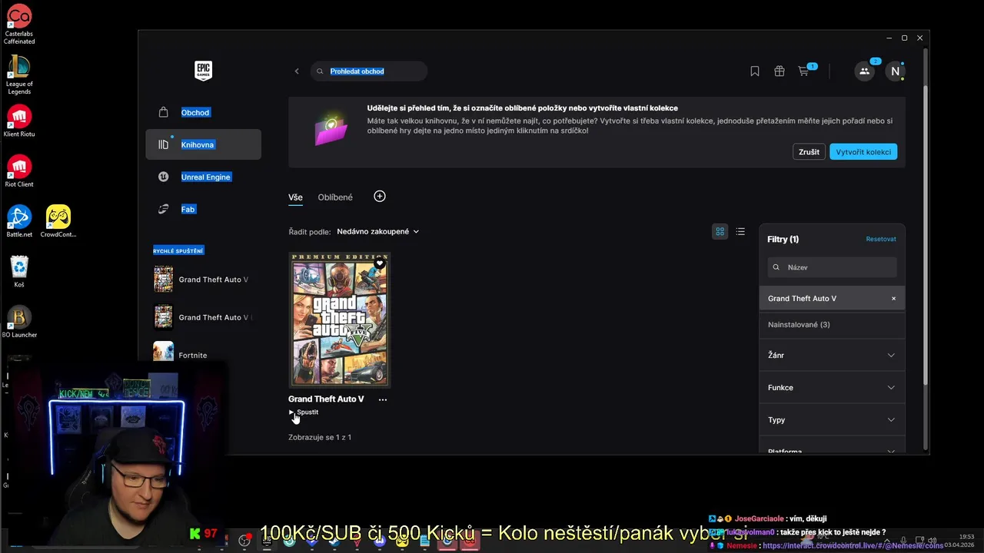Click the Grand Theft Auto V title under cover

[x=326, y=399]
